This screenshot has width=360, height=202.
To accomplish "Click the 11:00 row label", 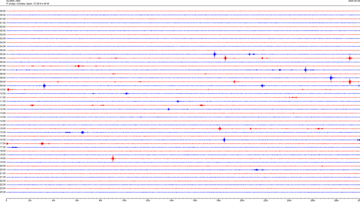I will 3,97.
